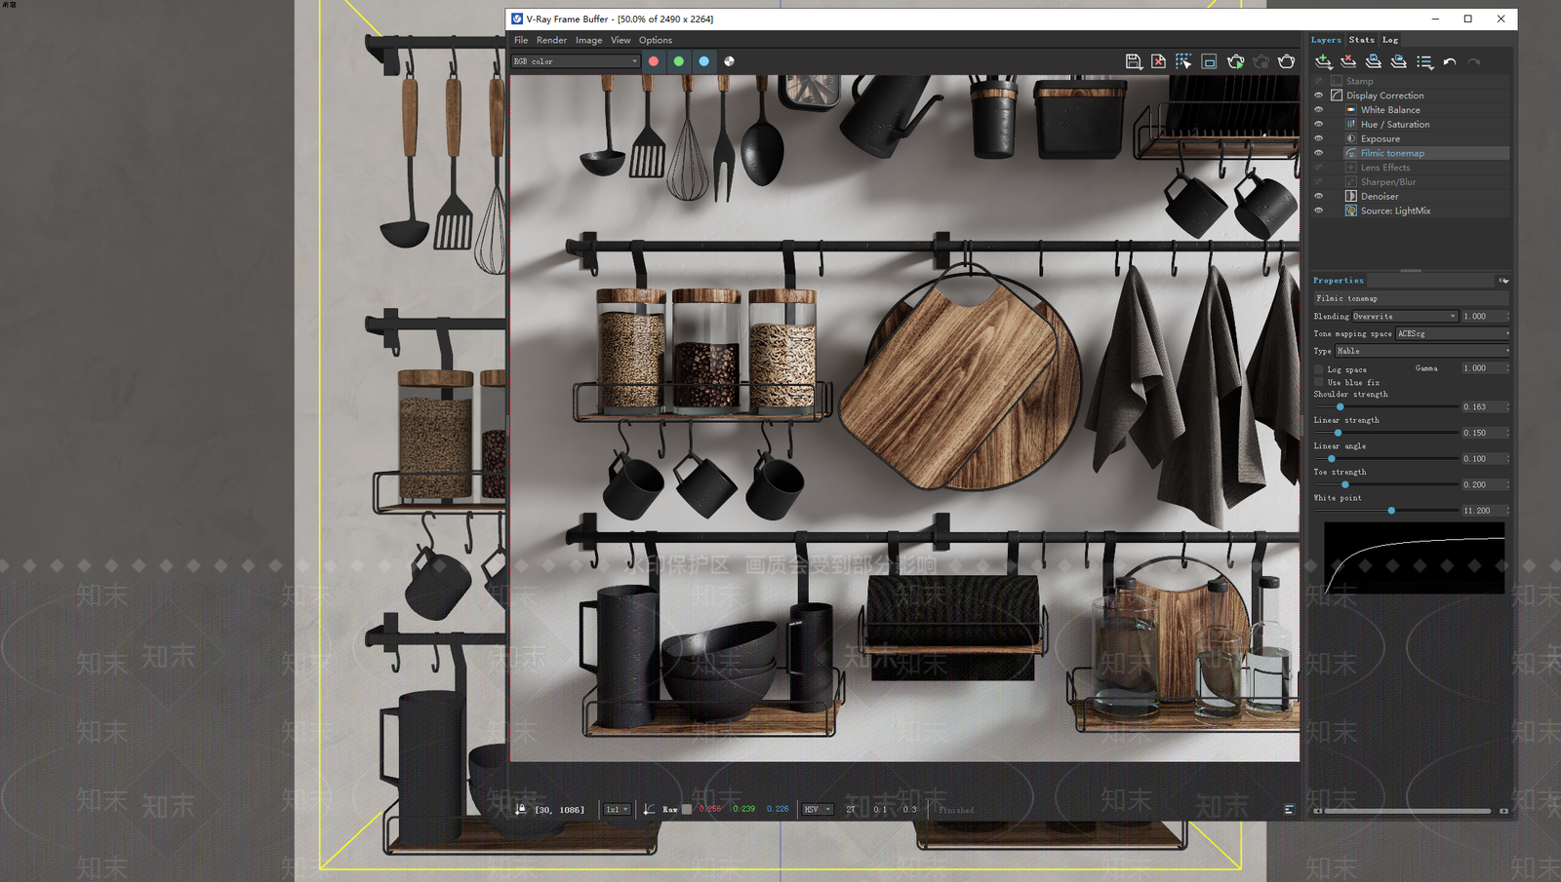Toggle the red channel button
Image resolution: width=1561 pixels, height=882 pixels.
coord(654,61)
